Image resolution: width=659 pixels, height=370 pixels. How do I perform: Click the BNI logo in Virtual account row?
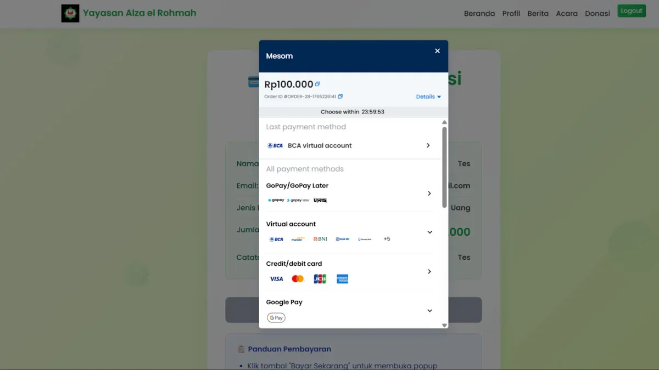click(320, 238)
